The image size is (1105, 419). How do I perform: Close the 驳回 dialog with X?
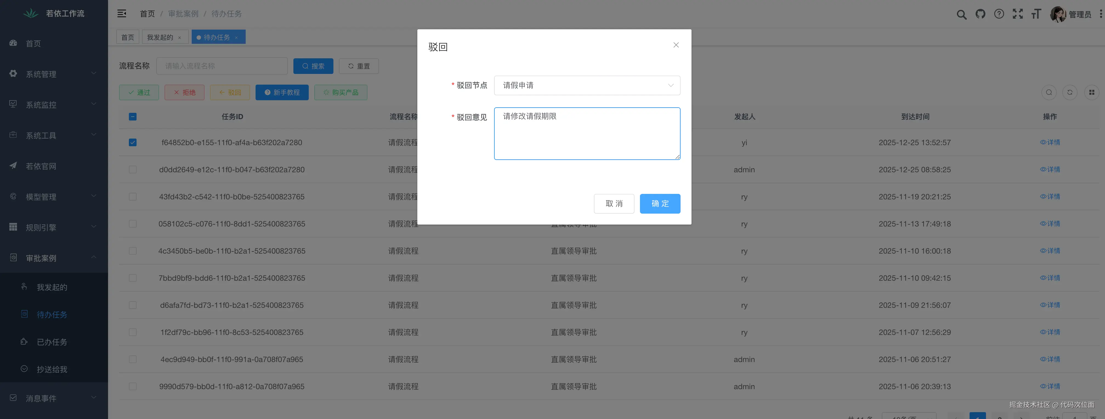(x=676, y=45)
